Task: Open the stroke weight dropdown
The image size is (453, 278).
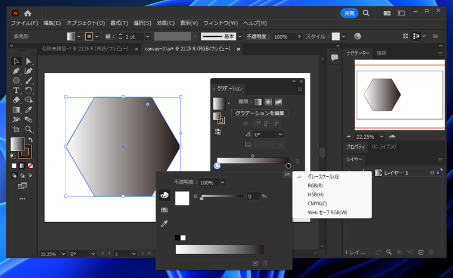Action: pyautogui.click(x=147, y=36)
